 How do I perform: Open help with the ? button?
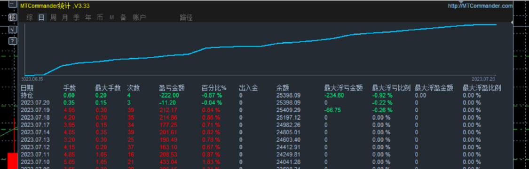click(x=13, y=41)
